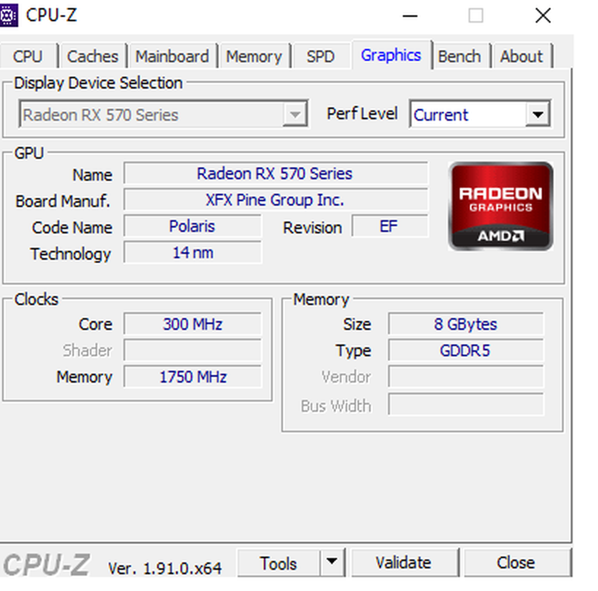Click the Polaris code name value
Image resolution: width=598 pixels, height=591 pixels.
[193, 226]
